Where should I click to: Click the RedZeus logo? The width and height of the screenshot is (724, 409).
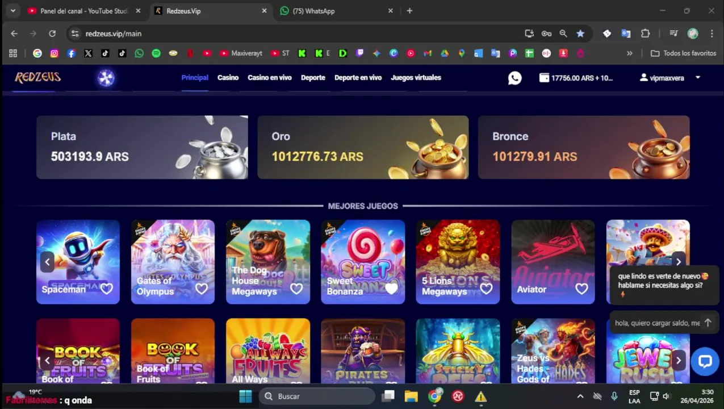tap(37, 78)
